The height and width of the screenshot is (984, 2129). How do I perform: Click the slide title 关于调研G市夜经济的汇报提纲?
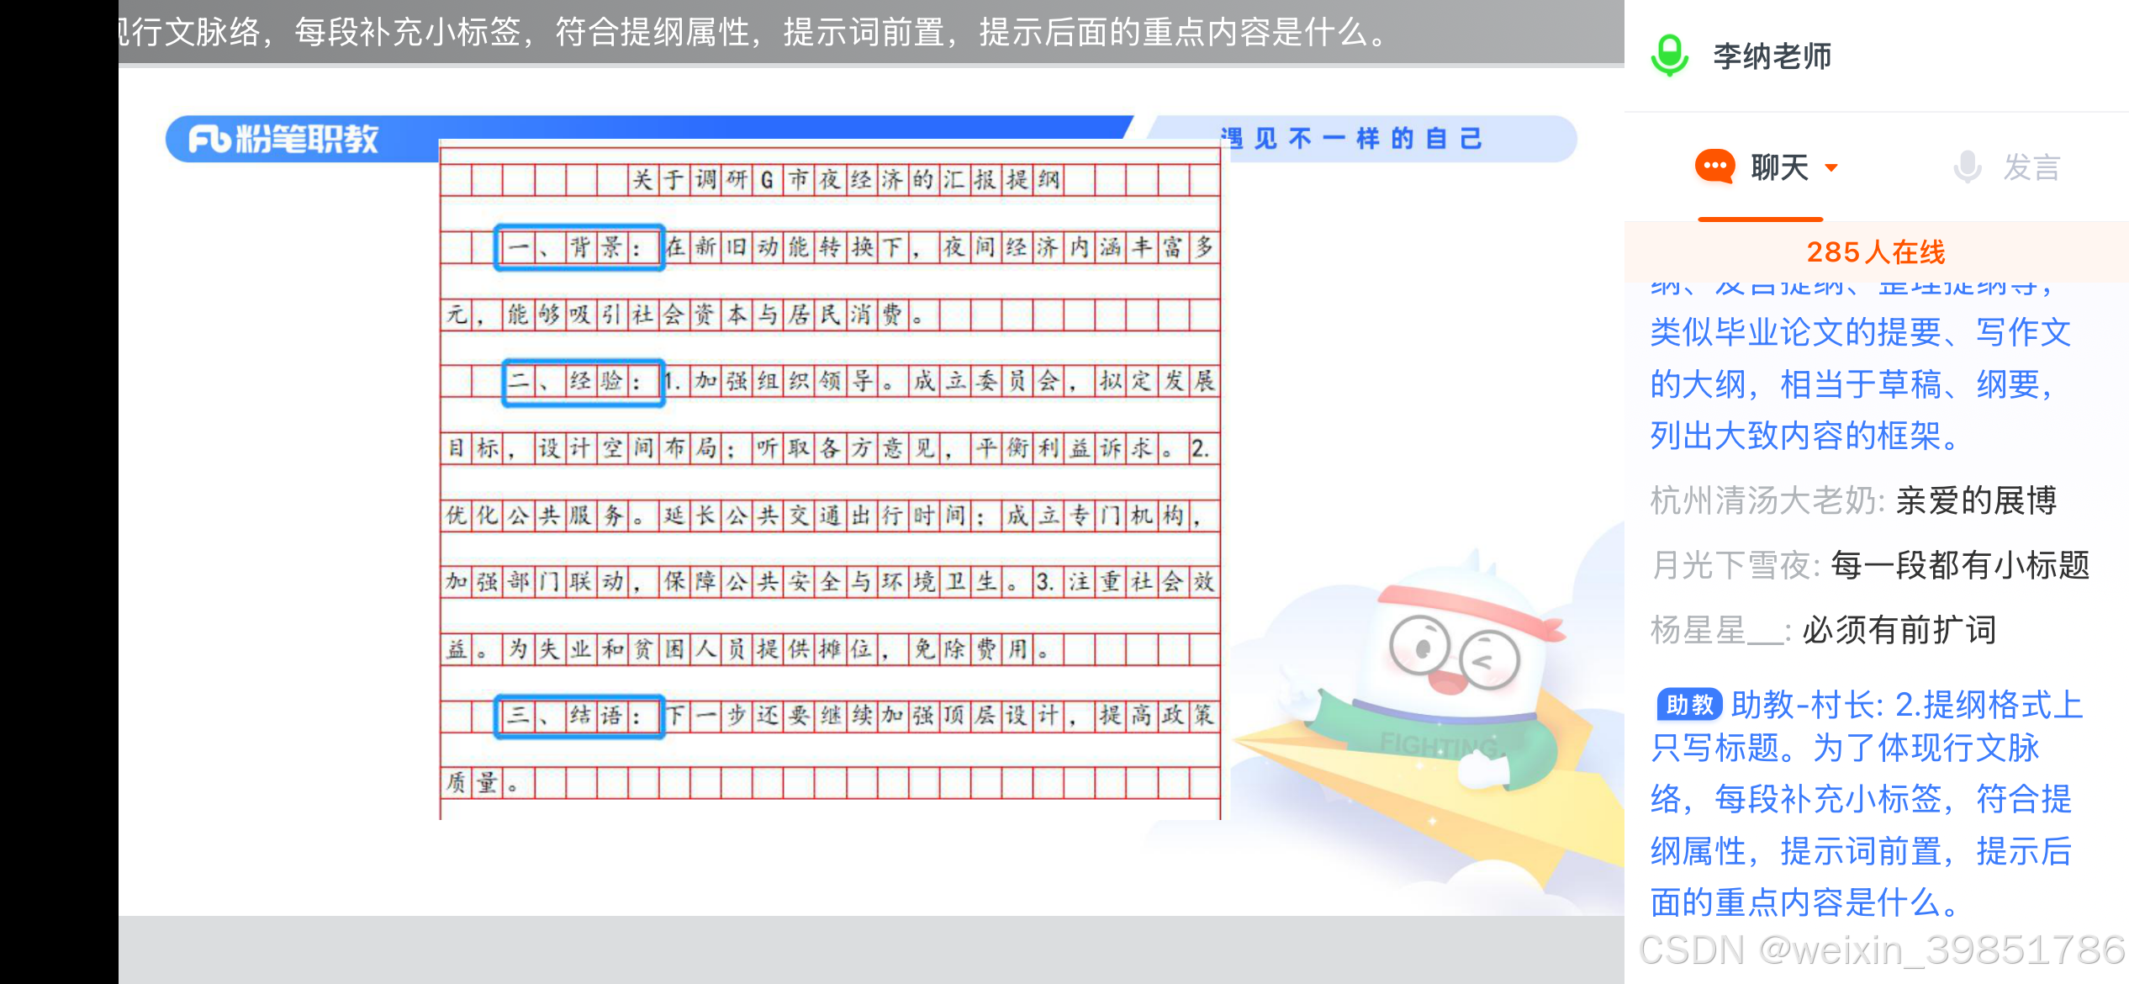846,179
